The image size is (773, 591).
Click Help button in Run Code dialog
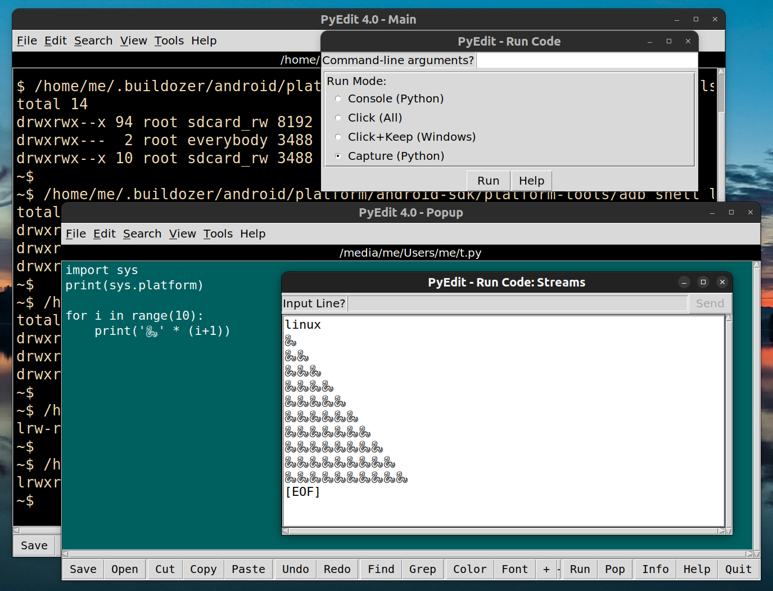tap(531, 181)
